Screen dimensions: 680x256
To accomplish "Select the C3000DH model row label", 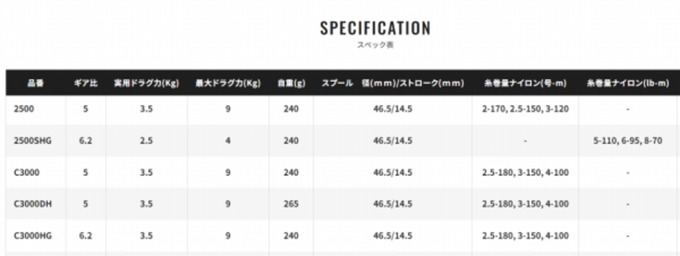I will click(x=32, y=204).
